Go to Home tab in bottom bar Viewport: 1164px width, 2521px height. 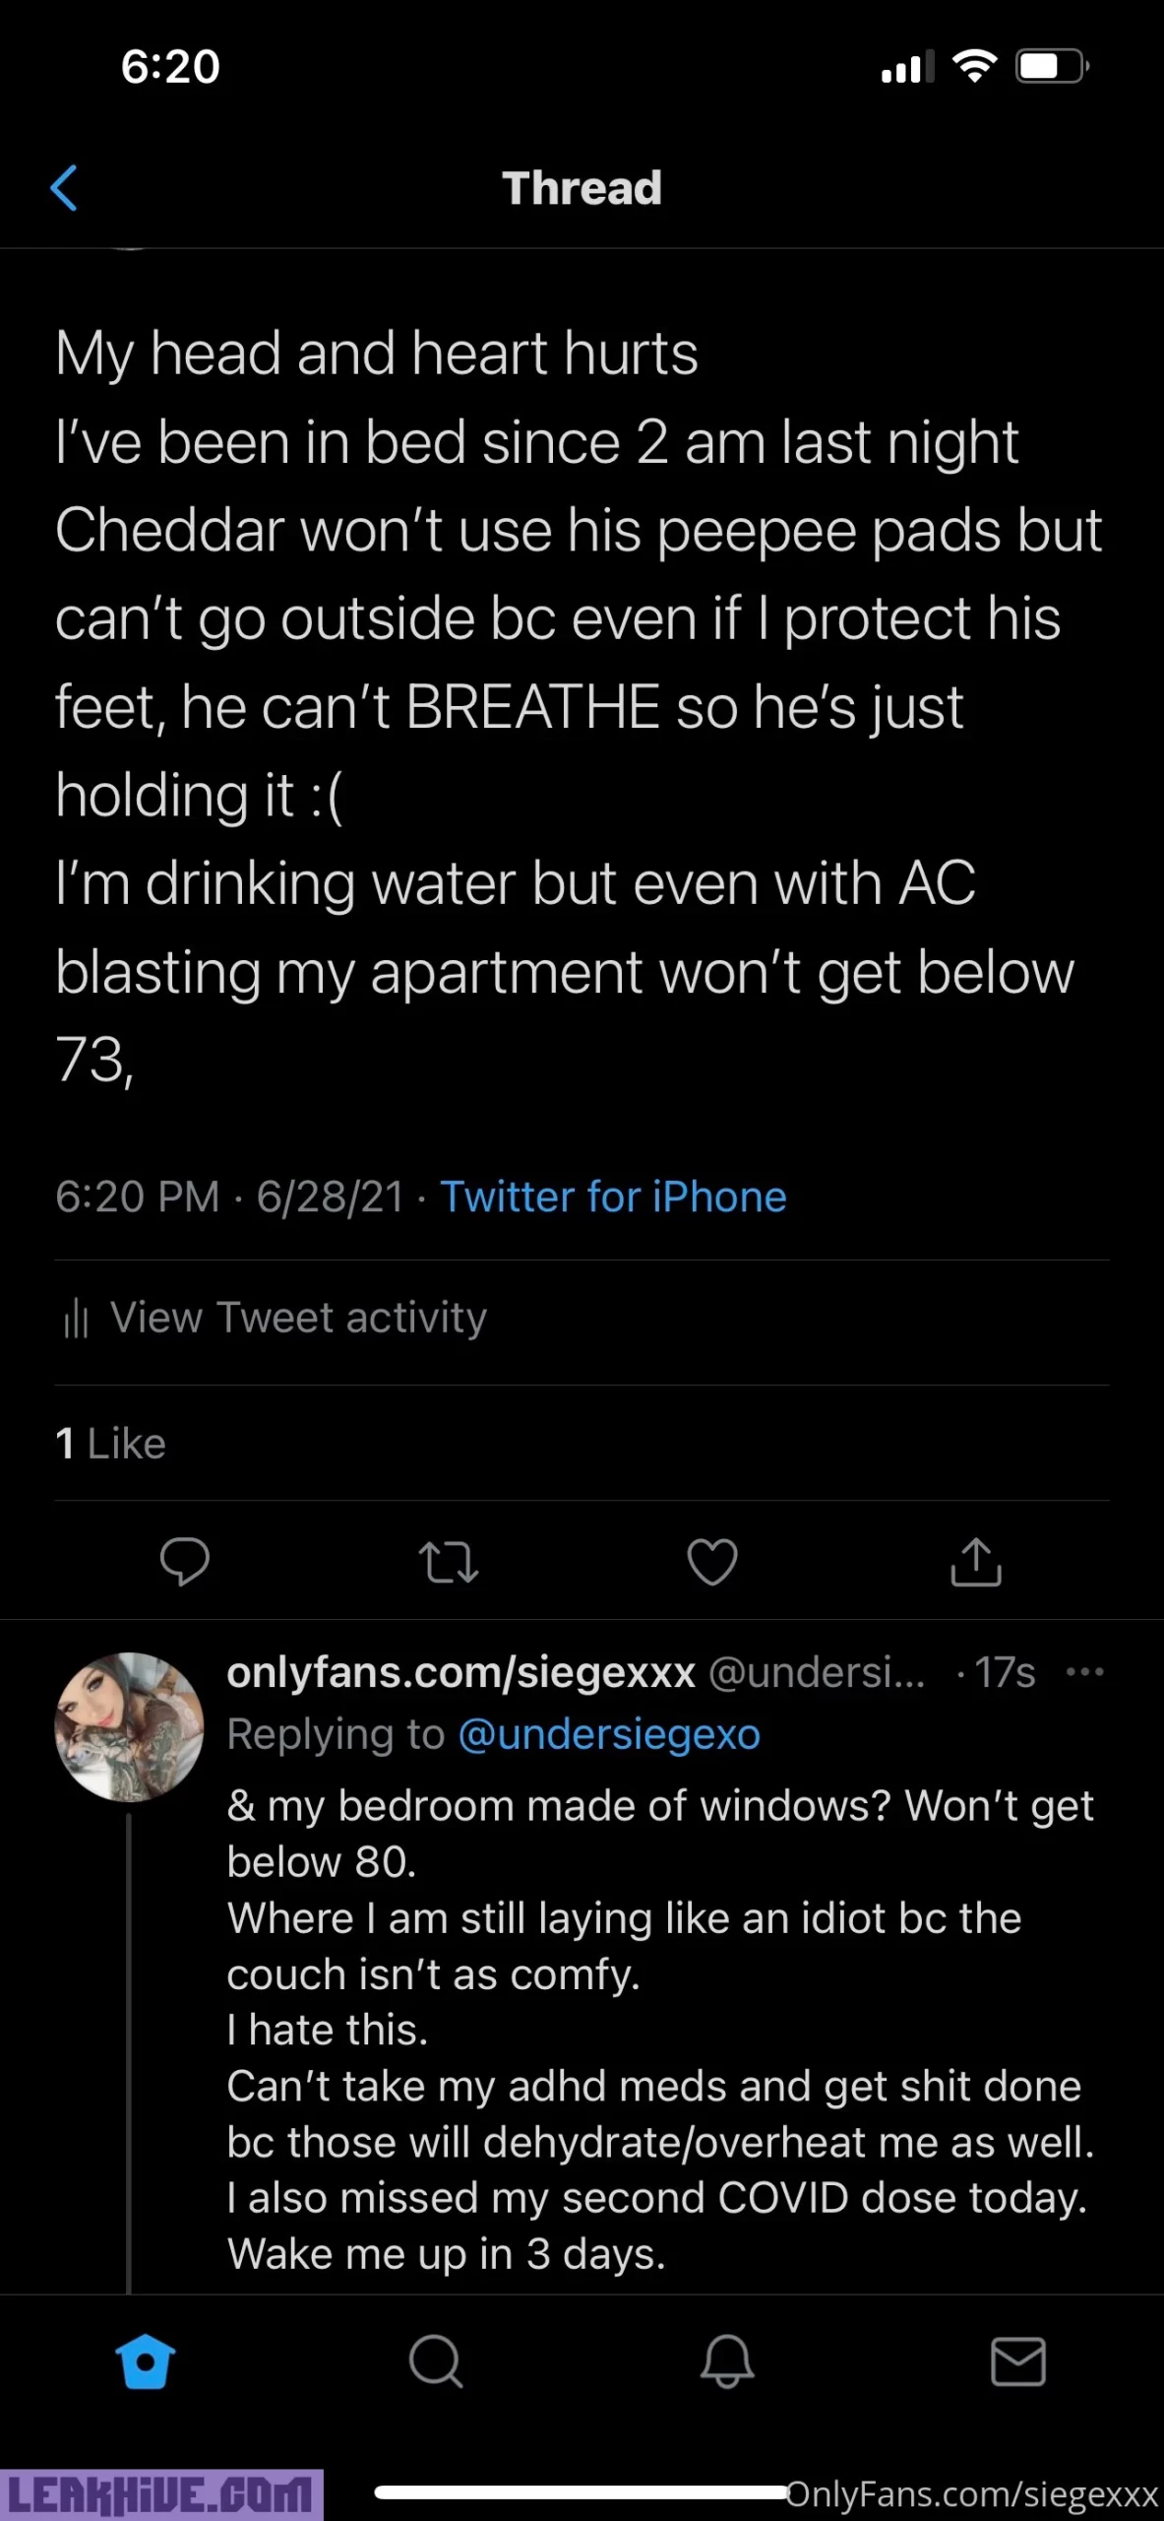tap(146, 2361)
